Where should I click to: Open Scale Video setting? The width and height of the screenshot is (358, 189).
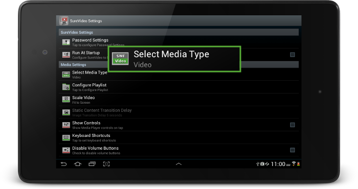click(179, 100)
